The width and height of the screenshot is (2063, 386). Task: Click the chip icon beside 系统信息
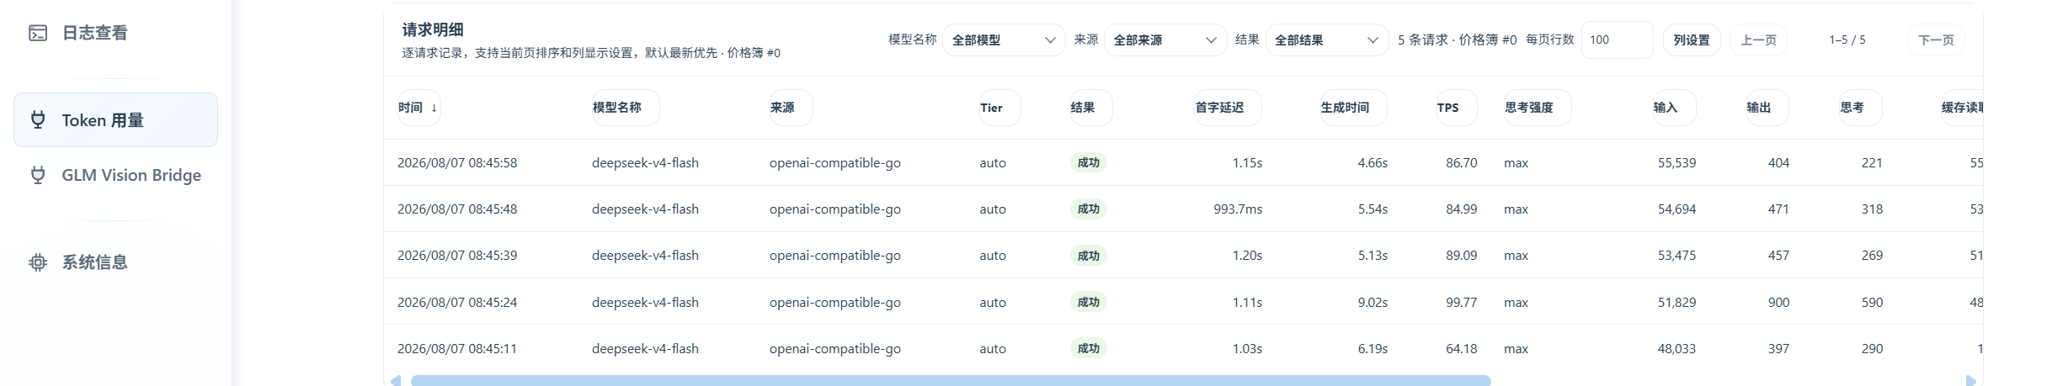38,262
